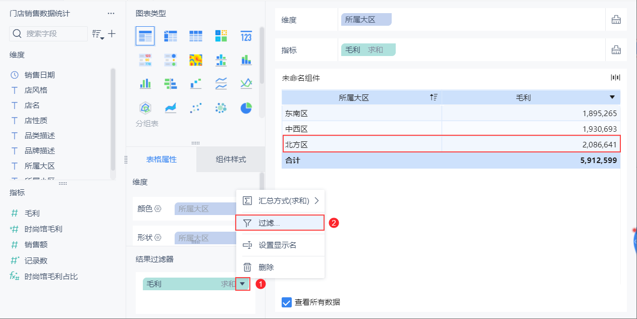Click the 中西区 table cell

click(362, 129)
